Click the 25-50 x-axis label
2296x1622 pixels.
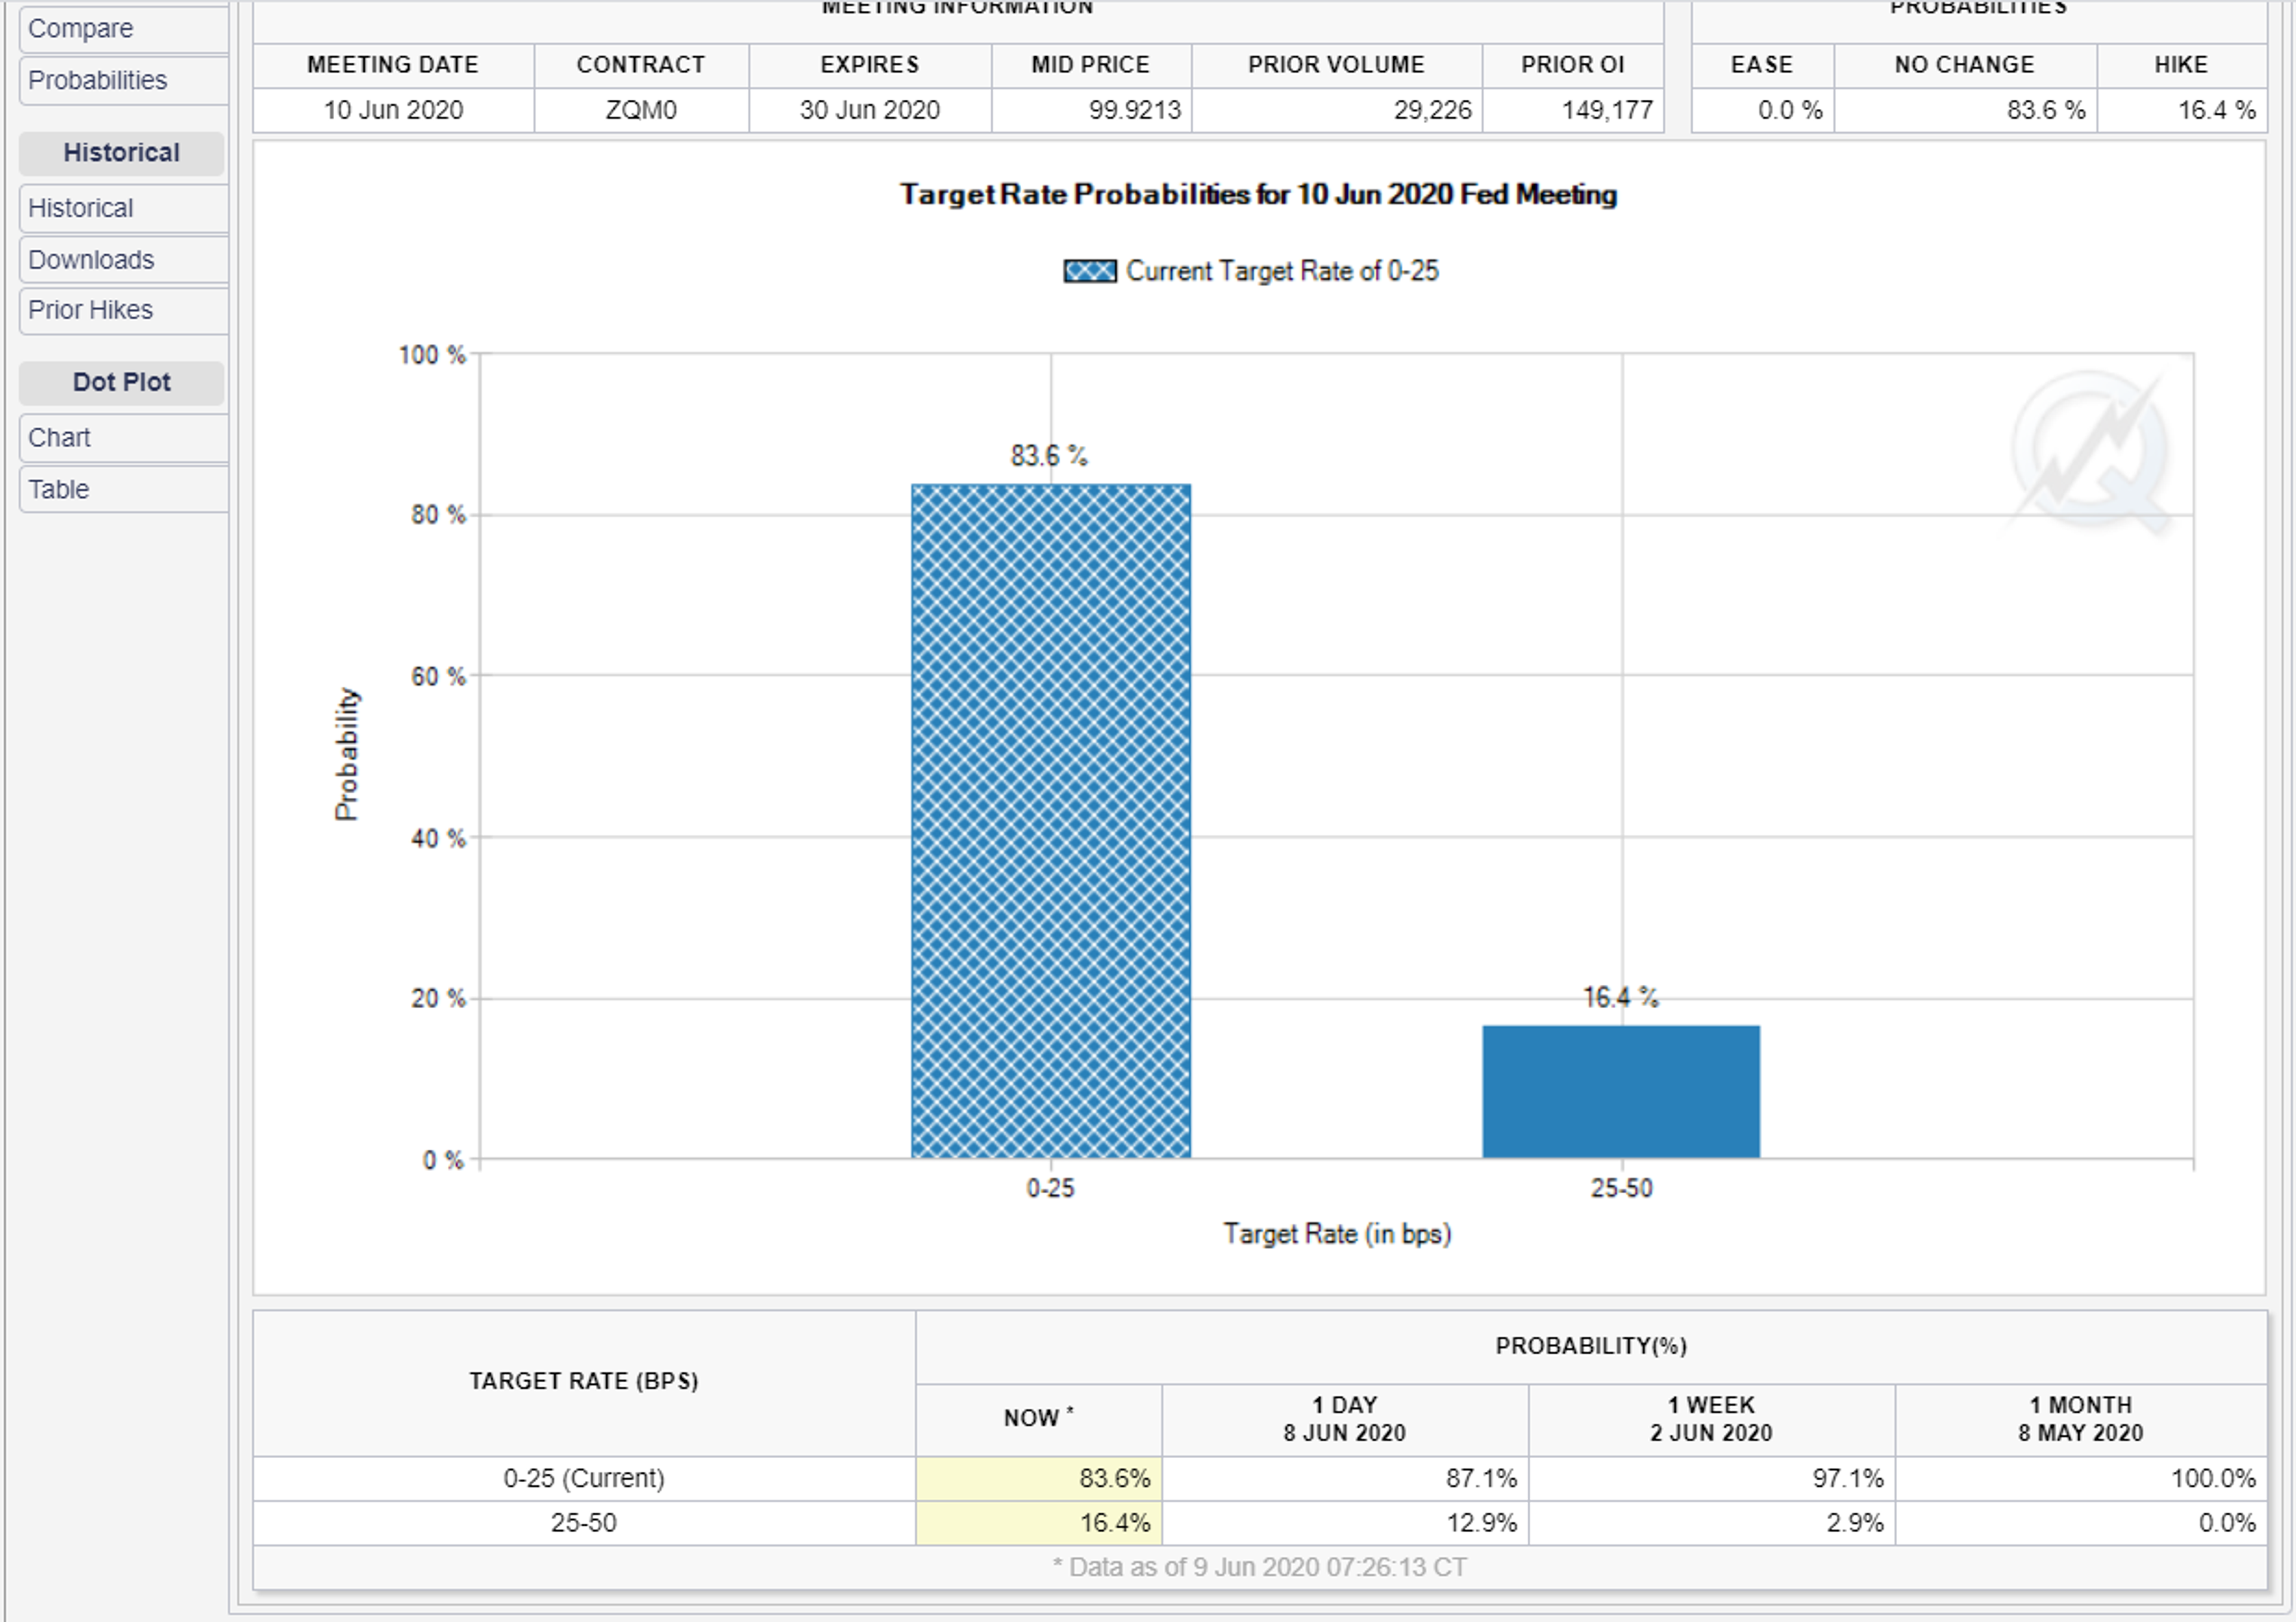[1622, 1188]
